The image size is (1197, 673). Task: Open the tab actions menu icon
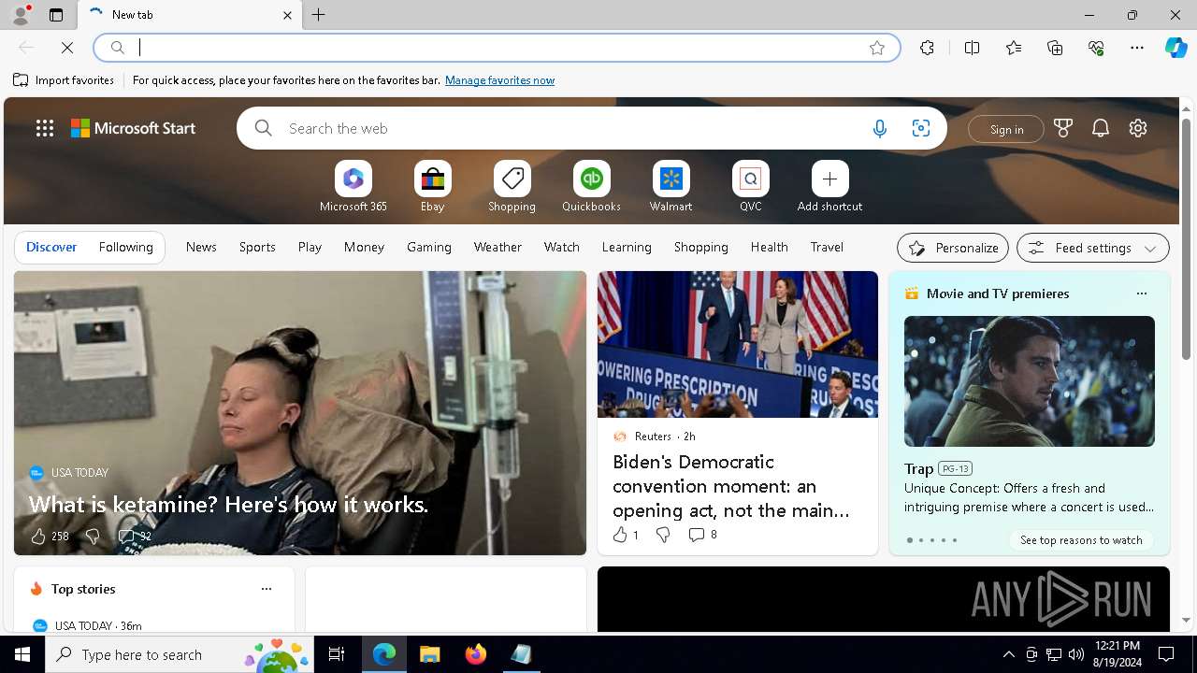(x=56, y=15)
